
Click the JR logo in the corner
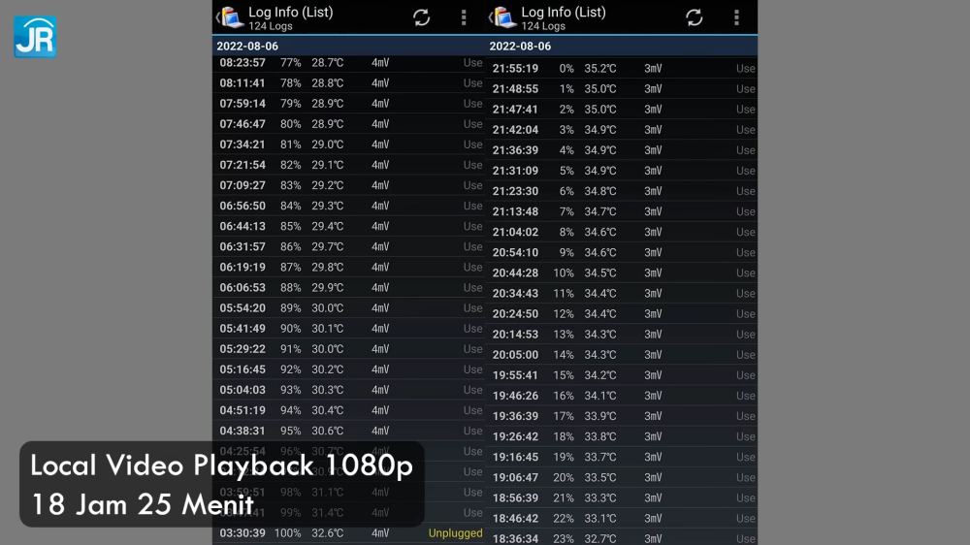point(35,37)
